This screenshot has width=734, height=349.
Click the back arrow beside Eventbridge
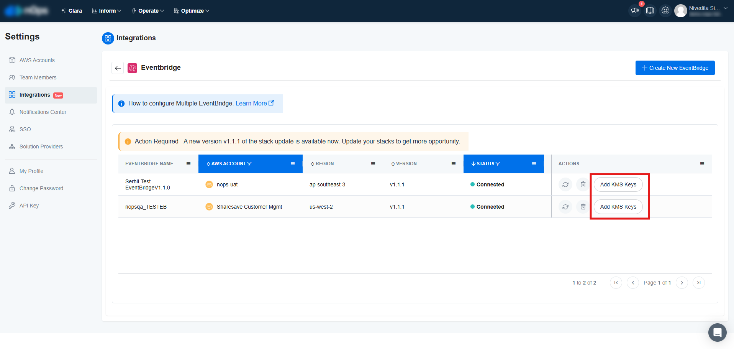[x=118, y=68]
